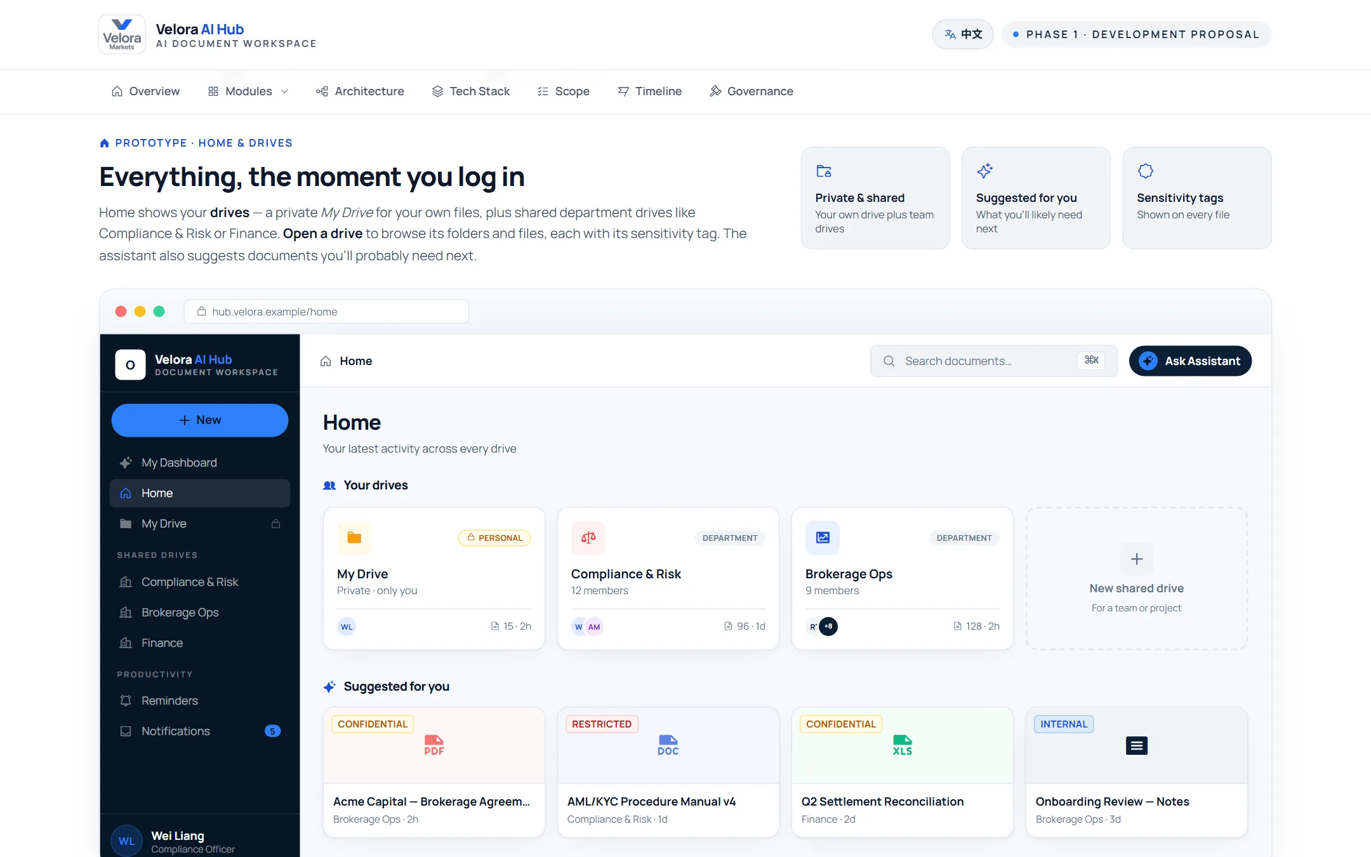
Task: Click the RESTRICTED tag on AML/KYC Manual
Action: click(602, 724)
